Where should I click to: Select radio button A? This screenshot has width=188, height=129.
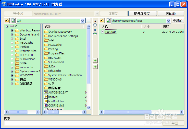pos(95,25)
